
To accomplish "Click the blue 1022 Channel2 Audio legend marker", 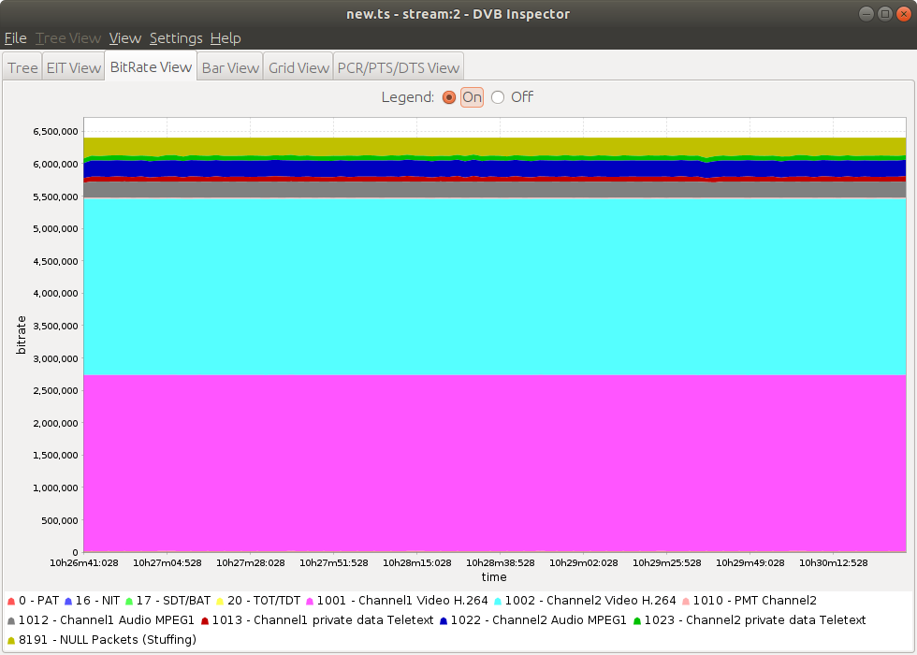I will coord(444,621).
